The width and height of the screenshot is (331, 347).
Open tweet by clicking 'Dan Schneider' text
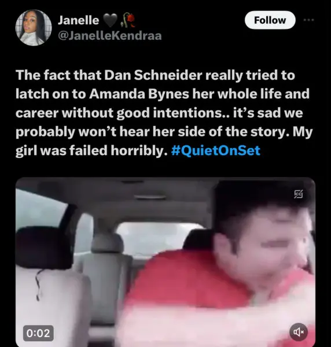[153, 75]
